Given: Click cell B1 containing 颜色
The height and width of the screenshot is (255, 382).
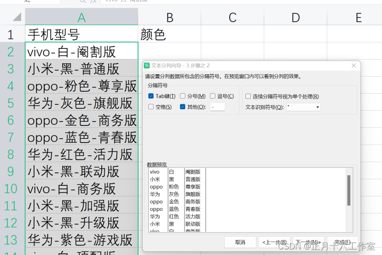Looking at the screenshot, I should 169,34.
